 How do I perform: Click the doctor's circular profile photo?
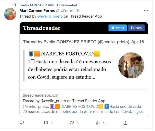(x=131, y=65)
